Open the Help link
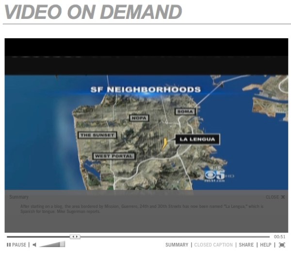 [266, 245]
